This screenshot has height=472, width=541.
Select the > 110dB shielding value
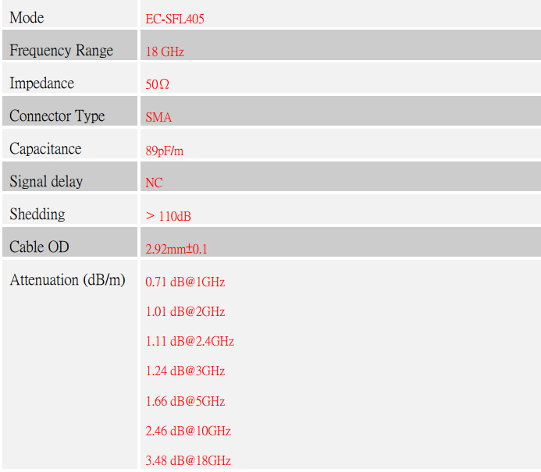pyautogui.click(x=168, y=216)
